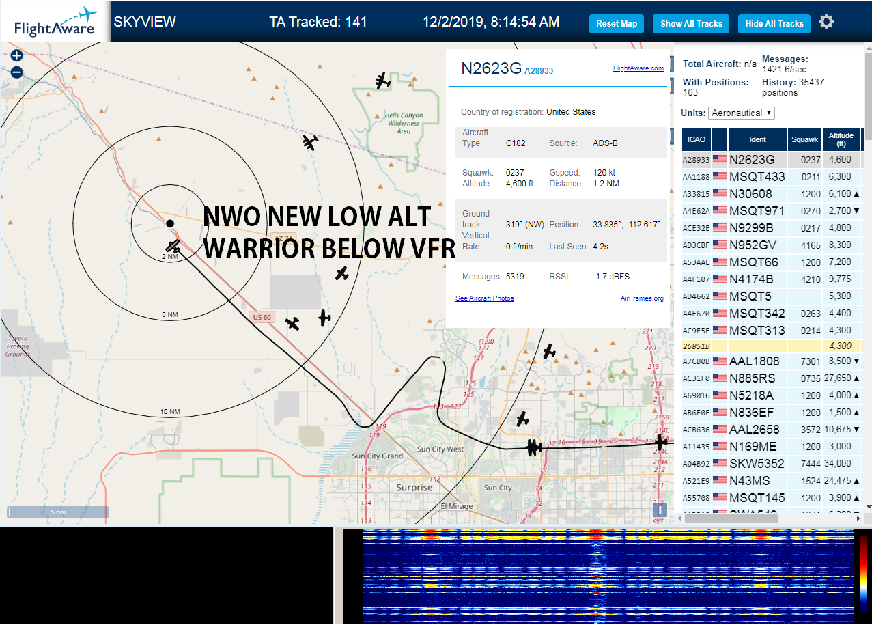Select MSQT5 in aircraft list
872x625 pixels.
pyautogui.click(x=772, y=296)
